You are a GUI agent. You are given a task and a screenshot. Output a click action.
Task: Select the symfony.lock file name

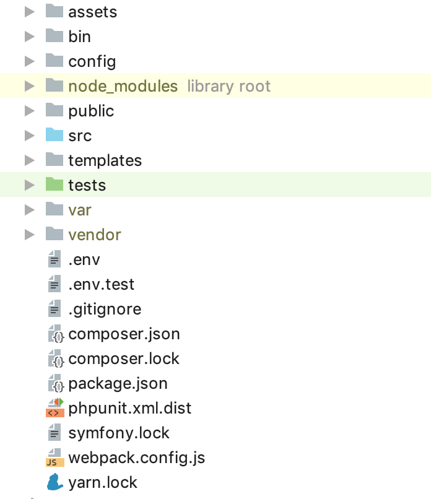point(119,433)
